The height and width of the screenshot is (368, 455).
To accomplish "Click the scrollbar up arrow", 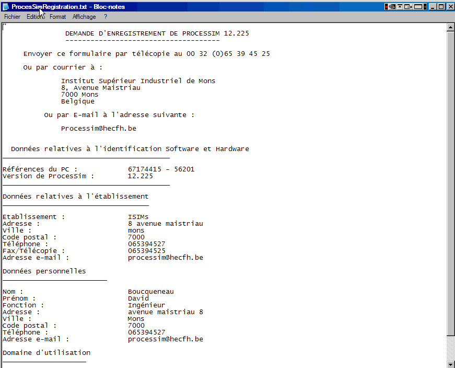I will pyautogui.click(x=450, y=27).
